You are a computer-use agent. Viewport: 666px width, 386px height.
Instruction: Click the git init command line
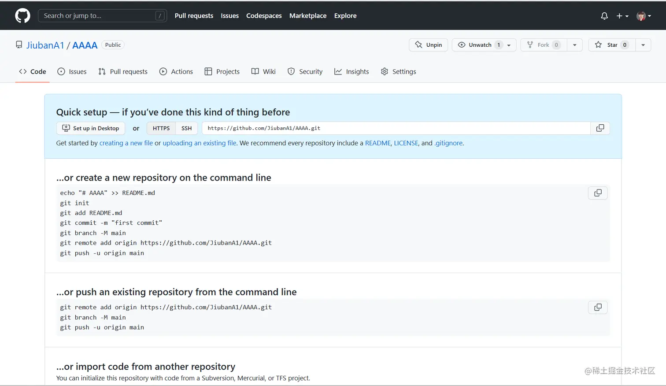[x=74, y=203]
